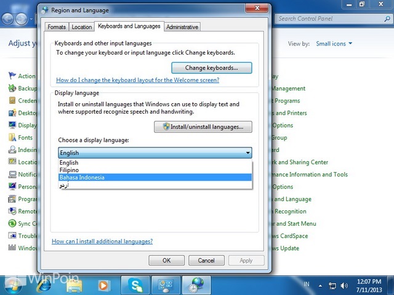The height and width of the screenshot is (295, 394).
Task: Select Bahasa Indonesia display language
Action: [x=155, y=178]
